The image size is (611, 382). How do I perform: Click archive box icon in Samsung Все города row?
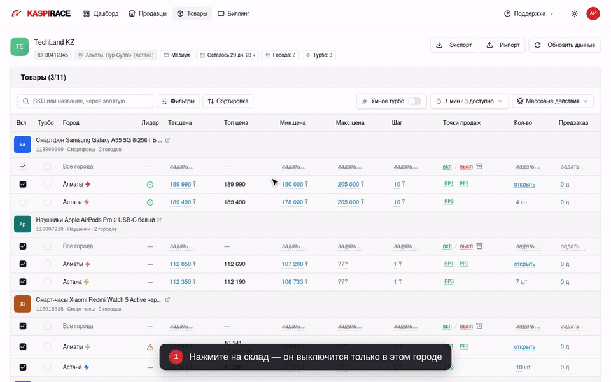coord(479,166)
